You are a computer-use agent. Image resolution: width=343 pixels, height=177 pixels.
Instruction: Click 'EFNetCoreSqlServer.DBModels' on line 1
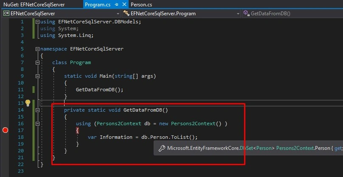click(x=98, y=22)
